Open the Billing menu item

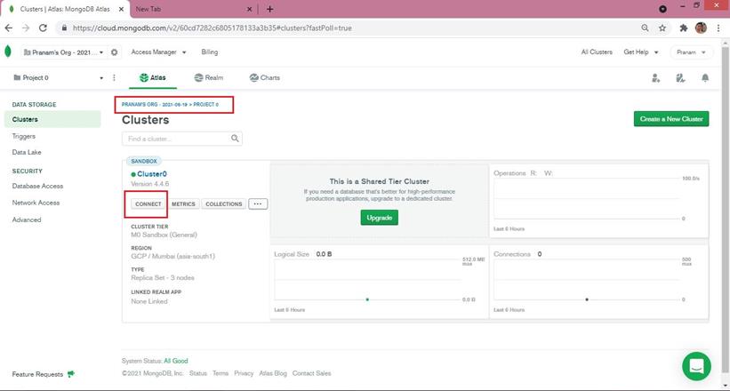point(210,52)
